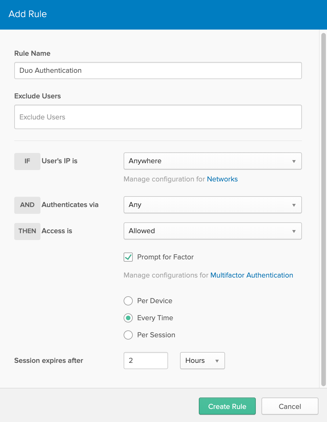Click the dropdown arrow next to Anywhere

click(x=294, y=161)
